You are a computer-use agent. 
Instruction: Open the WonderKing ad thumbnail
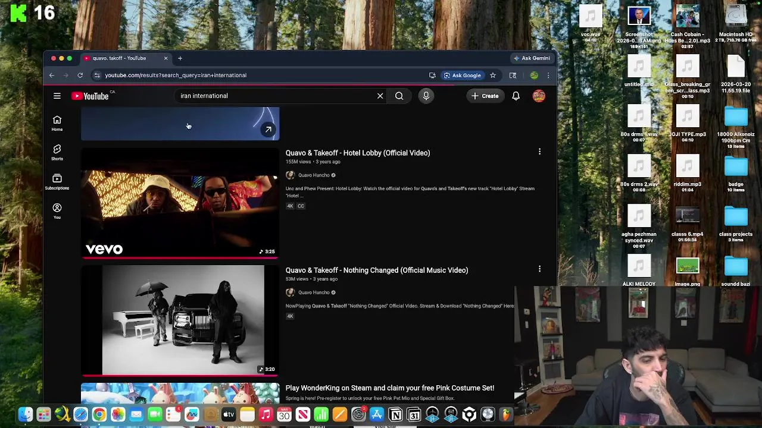(x=180, y=393)
